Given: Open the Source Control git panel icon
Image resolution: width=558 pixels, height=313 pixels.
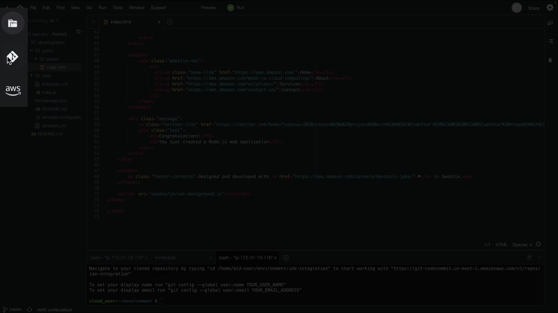Looking at the screenshot, I should point(12,57).
